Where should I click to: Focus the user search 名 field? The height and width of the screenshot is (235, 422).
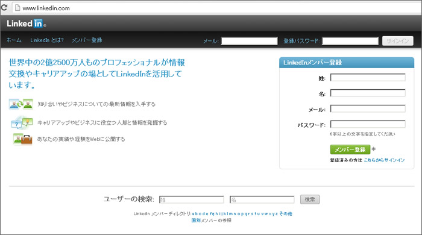click(262, 199)
